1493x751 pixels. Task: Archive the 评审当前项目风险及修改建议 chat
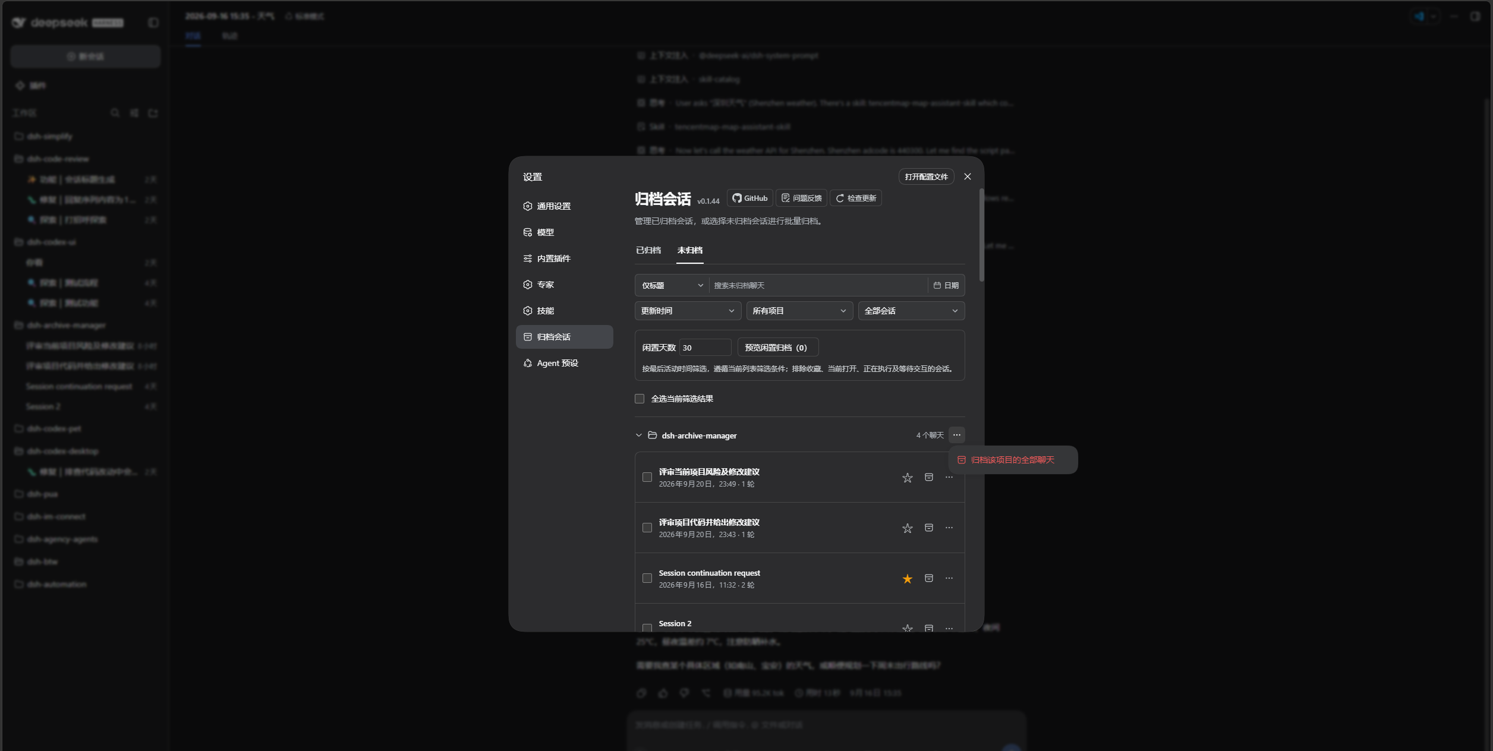click(929, 477)
